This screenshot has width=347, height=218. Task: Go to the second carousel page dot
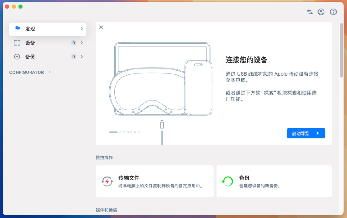pos(120,132)
